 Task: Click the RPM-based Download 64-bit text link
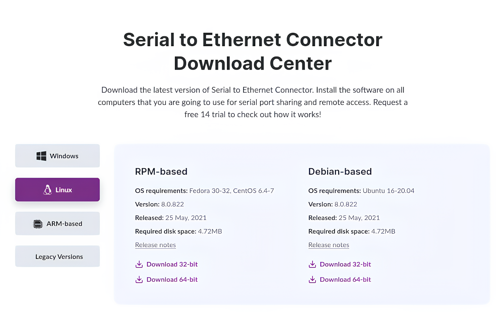click(172, 279)
